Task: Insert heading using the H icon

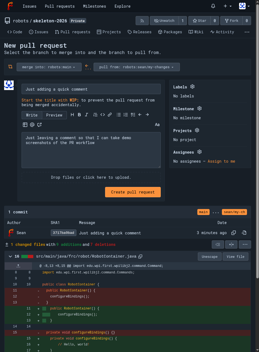Action: (72, 115)
